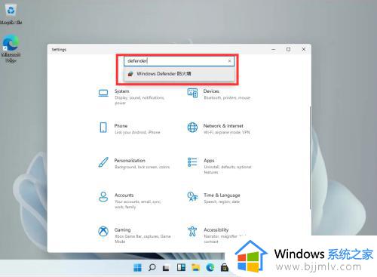Select the Windows Defender search suggestion

pyautogui.click(x=179, y=74)
